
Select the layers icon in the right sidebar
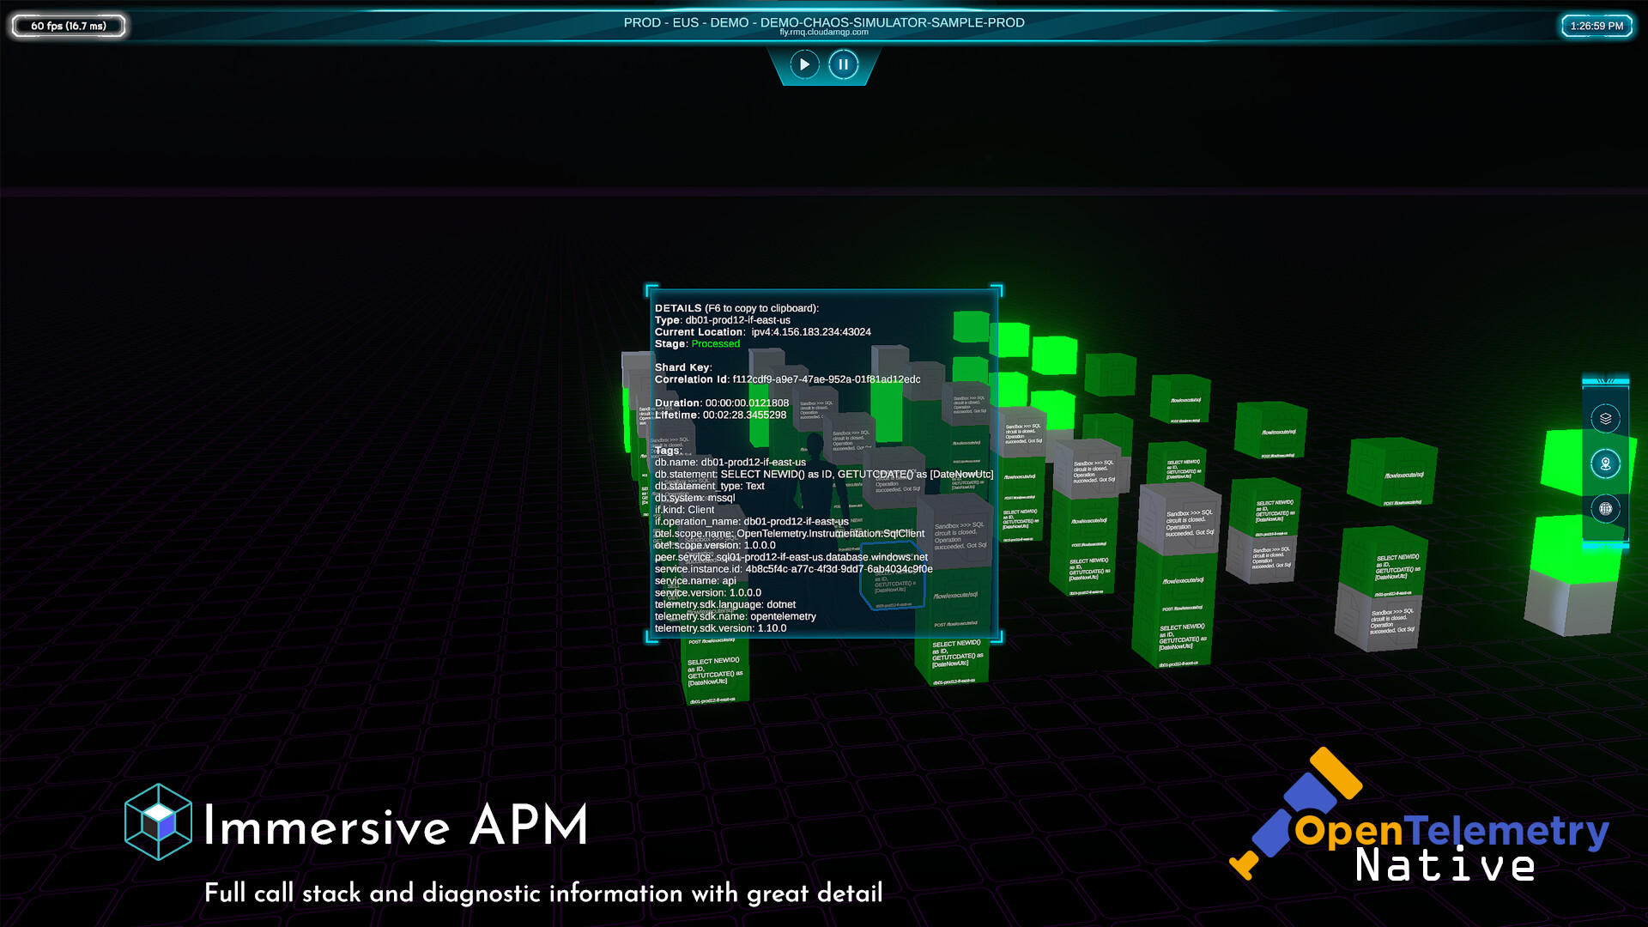click(1606, 418)
